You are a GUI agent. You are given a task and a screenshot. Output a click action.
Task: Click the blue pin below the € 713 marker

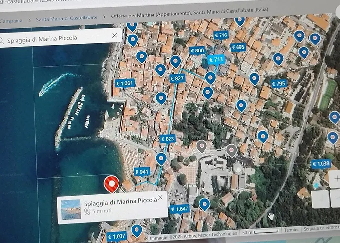tap(210, 79)
